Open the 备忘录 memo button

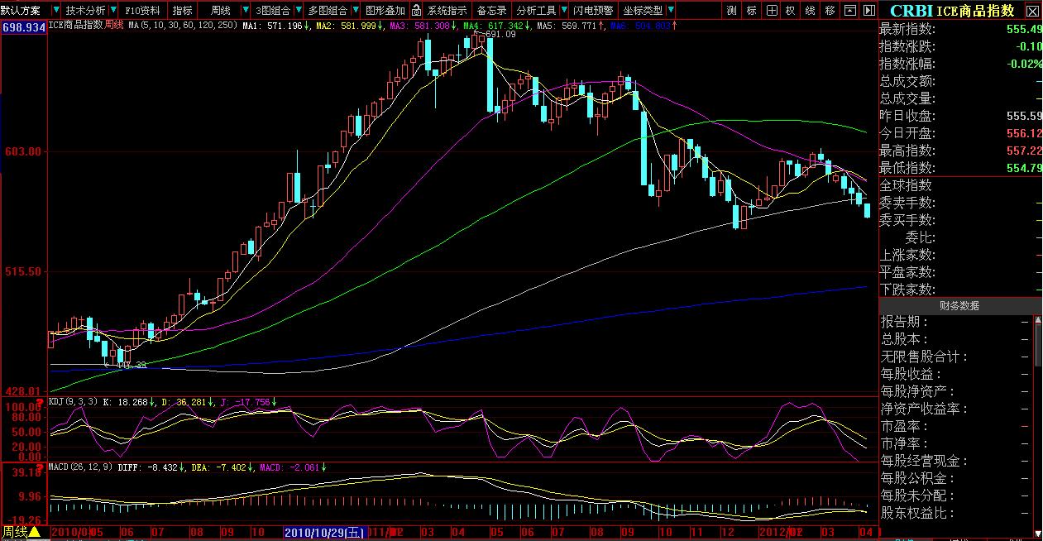click(x=491, y=11)
